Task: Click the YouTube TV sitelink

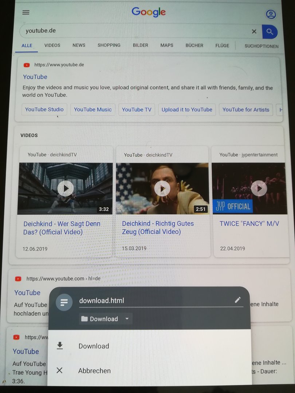Action: coord(137,110)
